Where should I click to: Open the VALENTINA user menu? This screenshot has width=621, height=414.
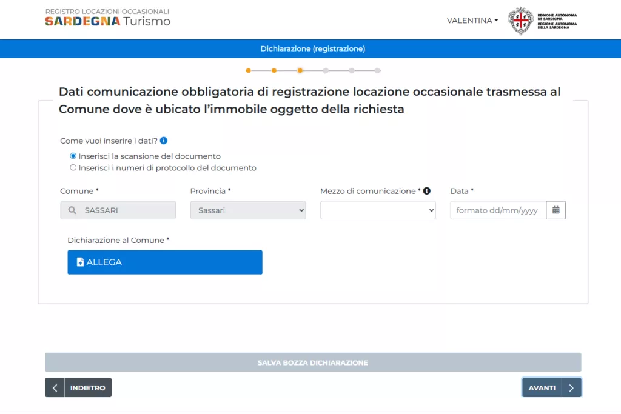472,20
